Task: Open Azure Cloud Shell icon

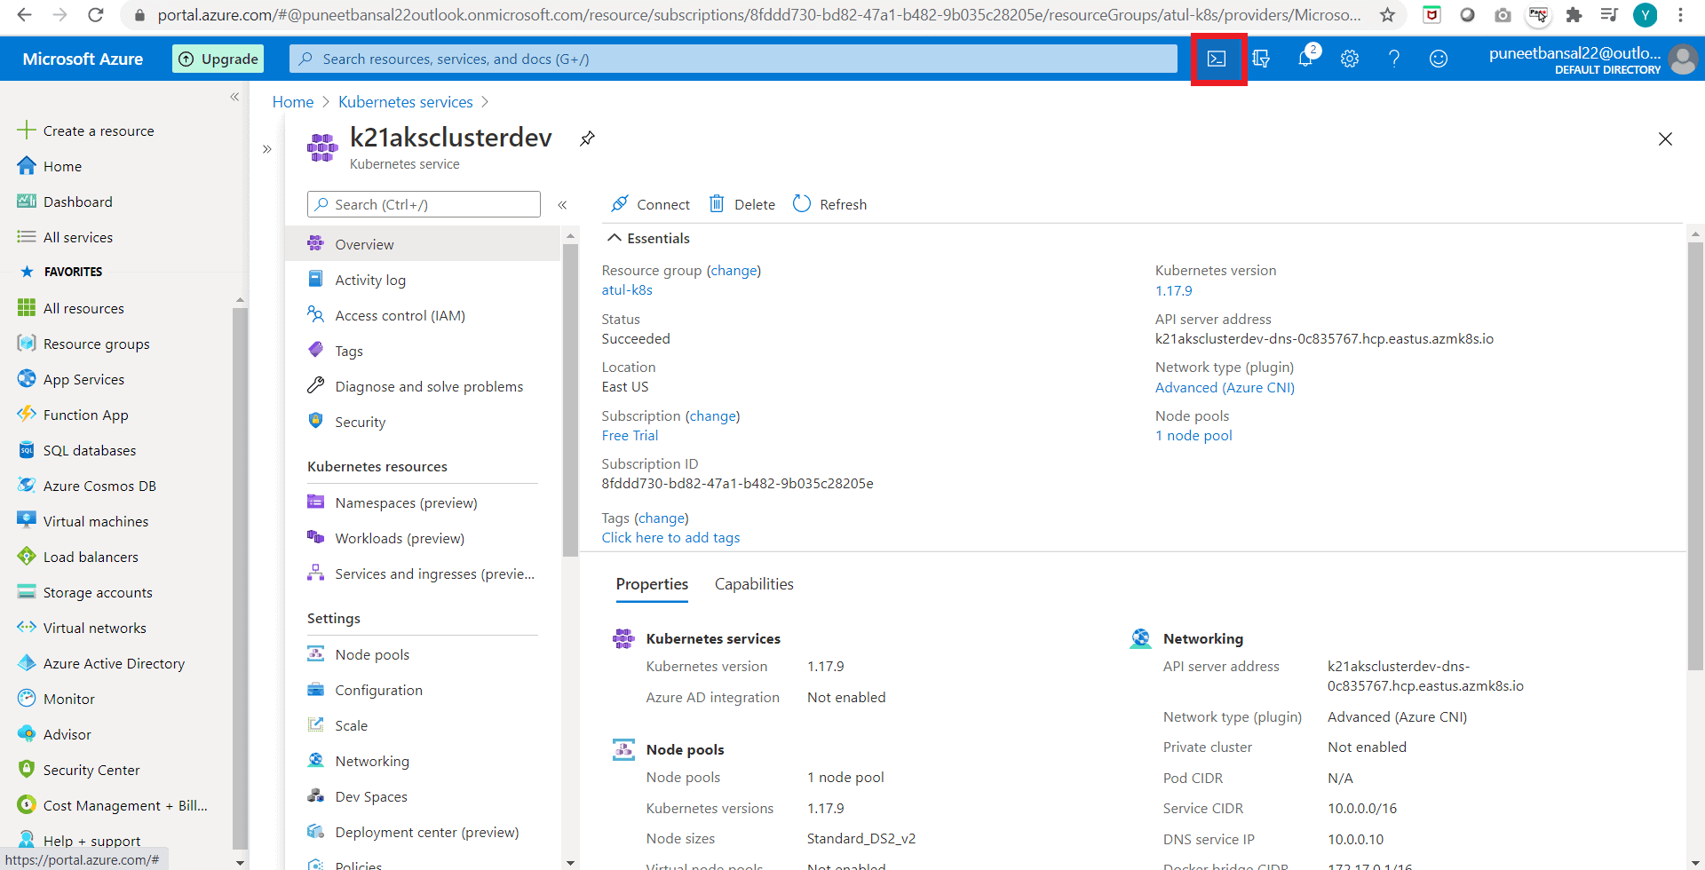Action: click(1217, 59)
